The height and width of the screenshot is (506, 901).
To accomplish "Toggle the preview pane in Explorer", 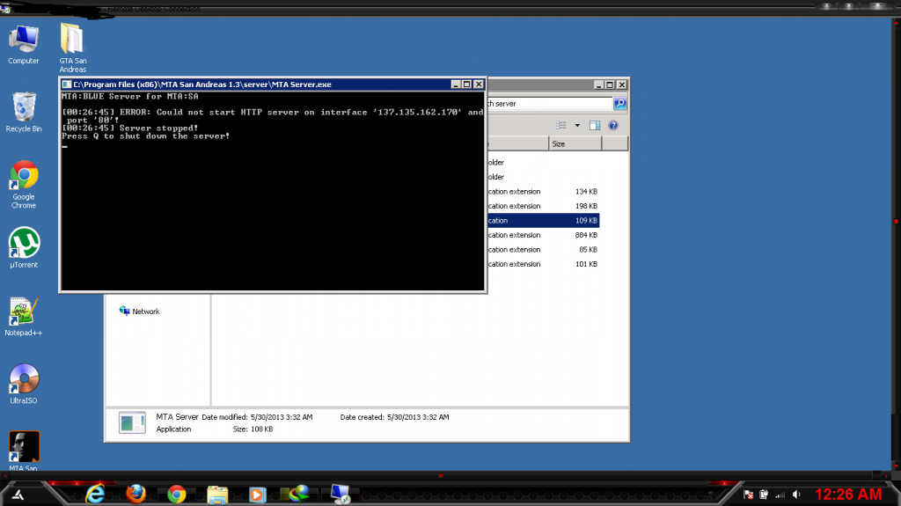I will coord(595,125).
